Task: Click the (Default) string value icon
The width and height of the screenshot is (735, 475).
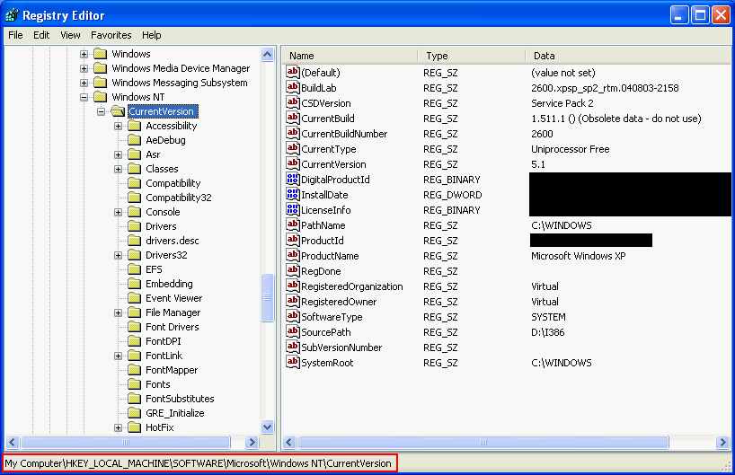Action: click(293, 72)
